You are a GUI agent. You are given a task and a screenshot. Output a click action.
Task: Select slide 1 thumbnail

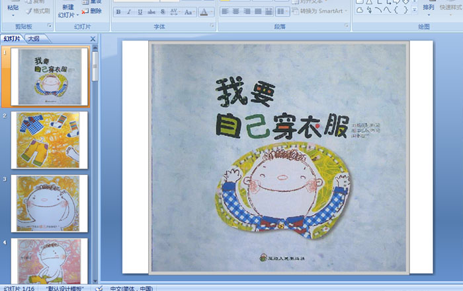coord(50,77)
